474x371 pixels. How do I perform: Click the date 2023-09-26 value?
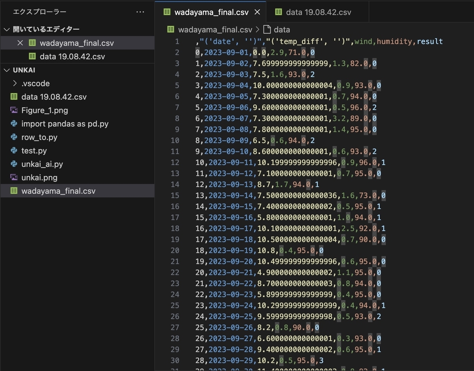[231, 327]
